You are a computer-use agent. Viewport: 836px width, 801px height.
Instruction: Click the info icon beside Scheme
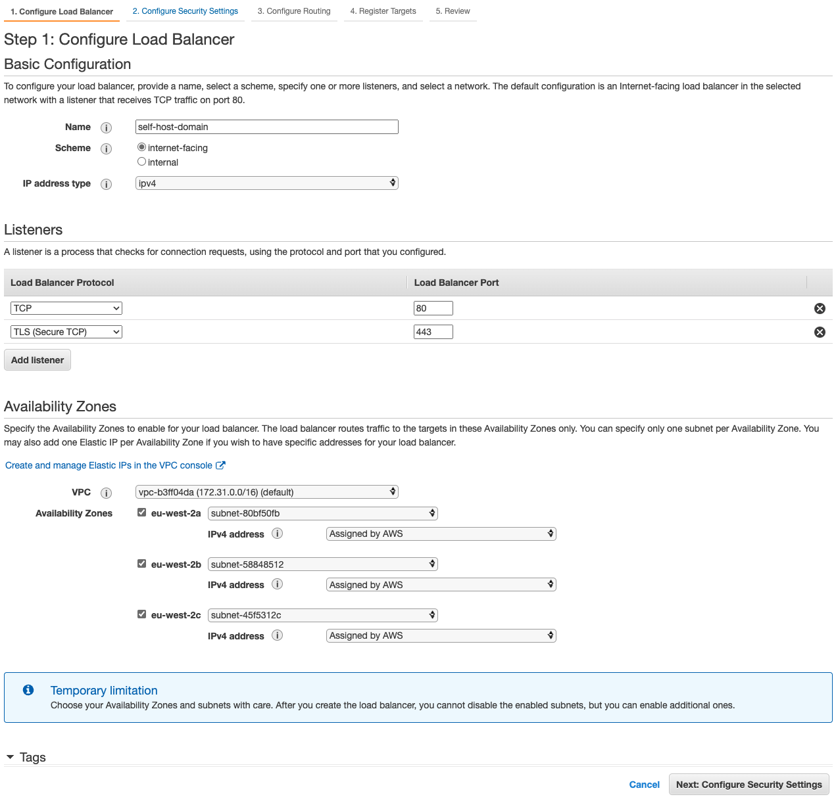click(x=106, y=149)
